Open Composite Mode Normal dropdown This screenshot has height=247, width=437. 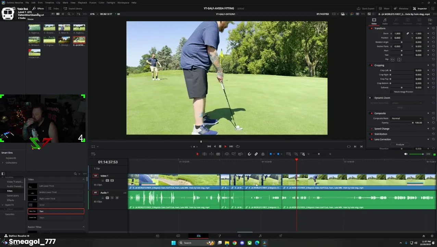(x=406, y=118)
